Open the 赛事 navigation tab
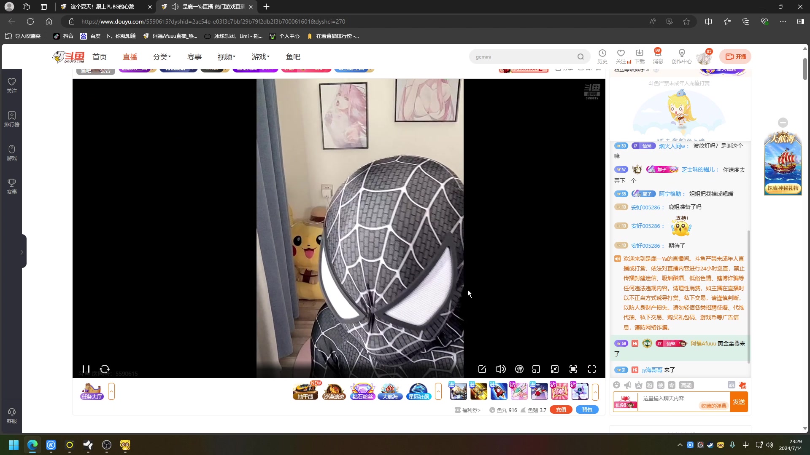810x455 pixels. (x=194, y=57)
